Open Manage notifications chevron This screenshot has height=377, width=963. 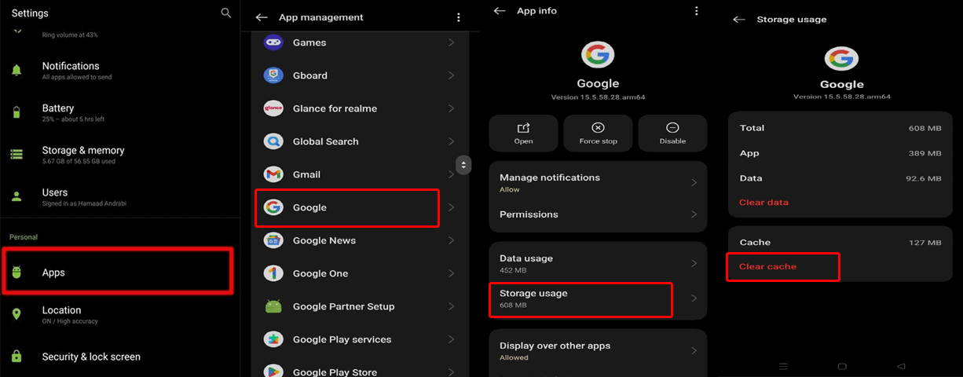click(x=694, y=182)
